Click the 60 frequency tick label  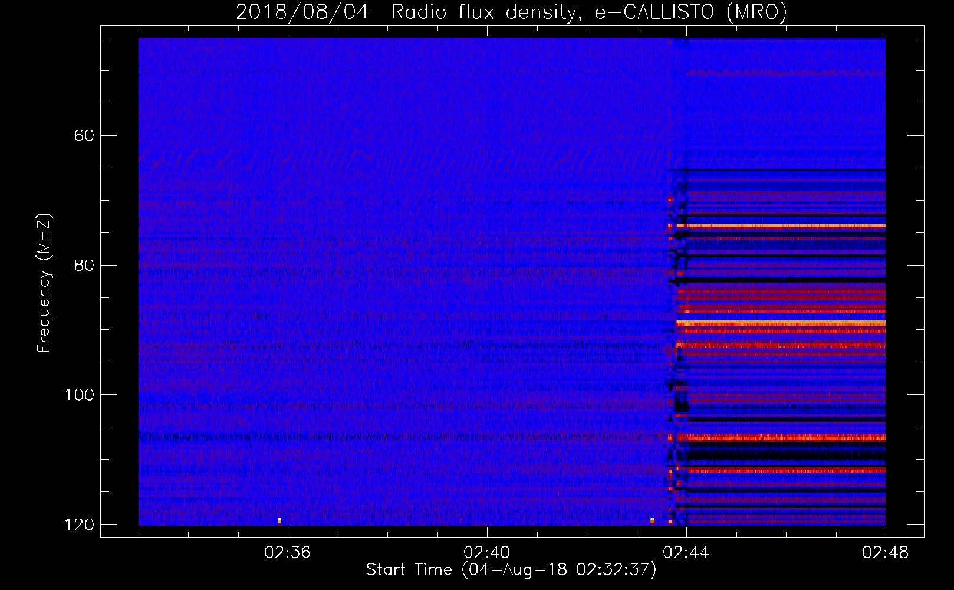(84, 136)
